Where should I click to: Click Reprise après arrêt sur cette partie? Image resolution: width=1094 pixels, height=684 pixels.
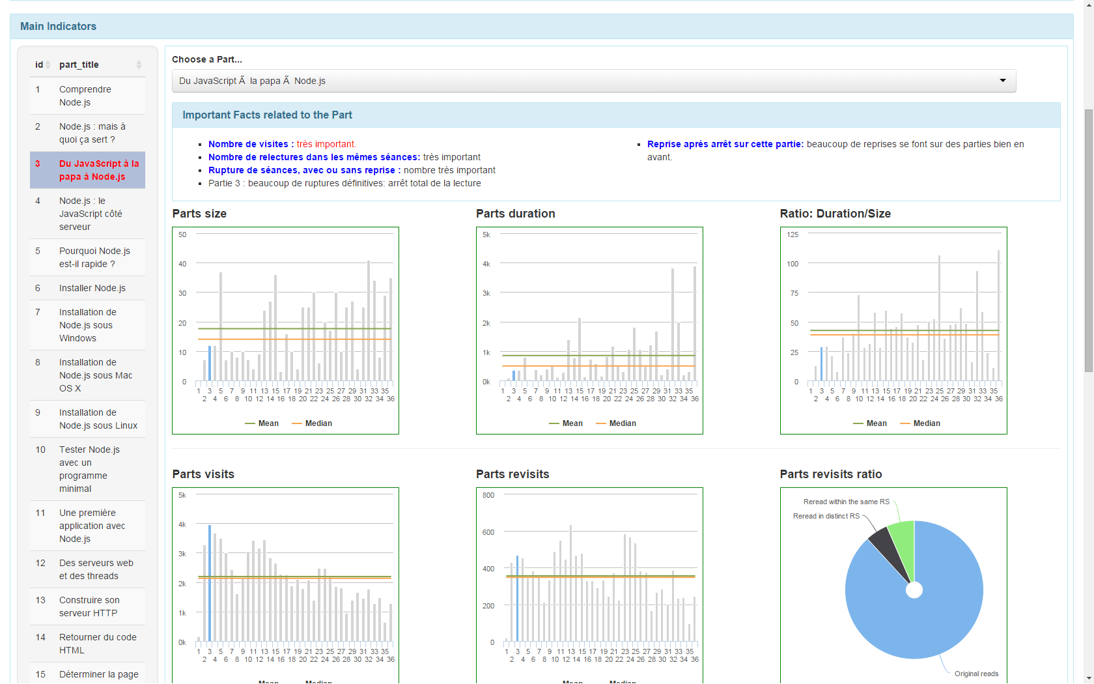(725, 144)
